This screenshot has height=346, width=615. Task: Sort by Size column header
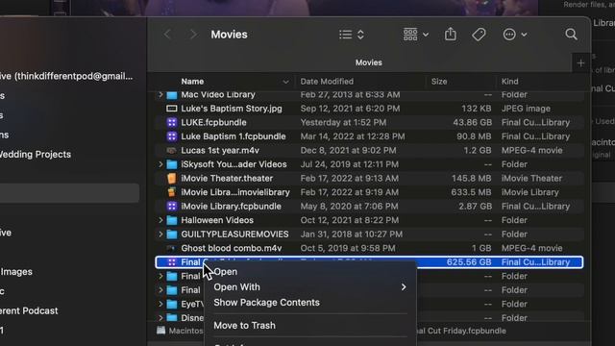[439, 82]
